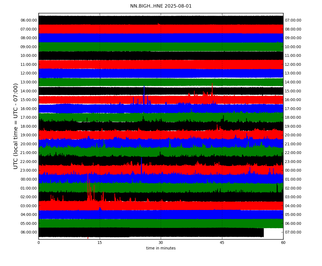Click the white gap ending the last 06:00 trace
The height and width of the screenshot is (266, 322).
pyautogui.click(x=274, y=232)
